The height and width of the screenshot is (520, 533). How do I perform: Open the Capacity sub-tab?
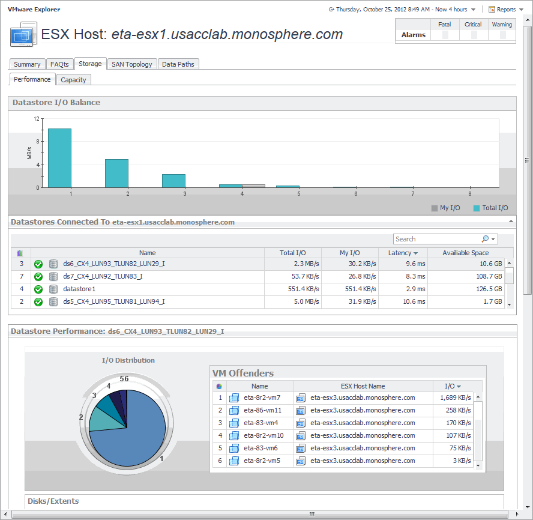coord(74,79)
